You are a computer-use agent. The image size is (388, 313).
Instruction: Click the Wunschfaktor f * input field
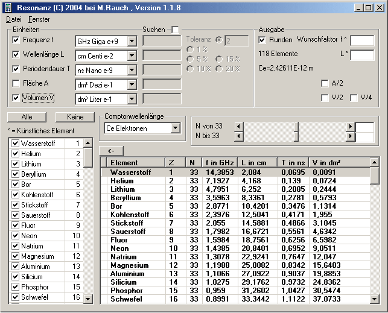click(362, 40)
